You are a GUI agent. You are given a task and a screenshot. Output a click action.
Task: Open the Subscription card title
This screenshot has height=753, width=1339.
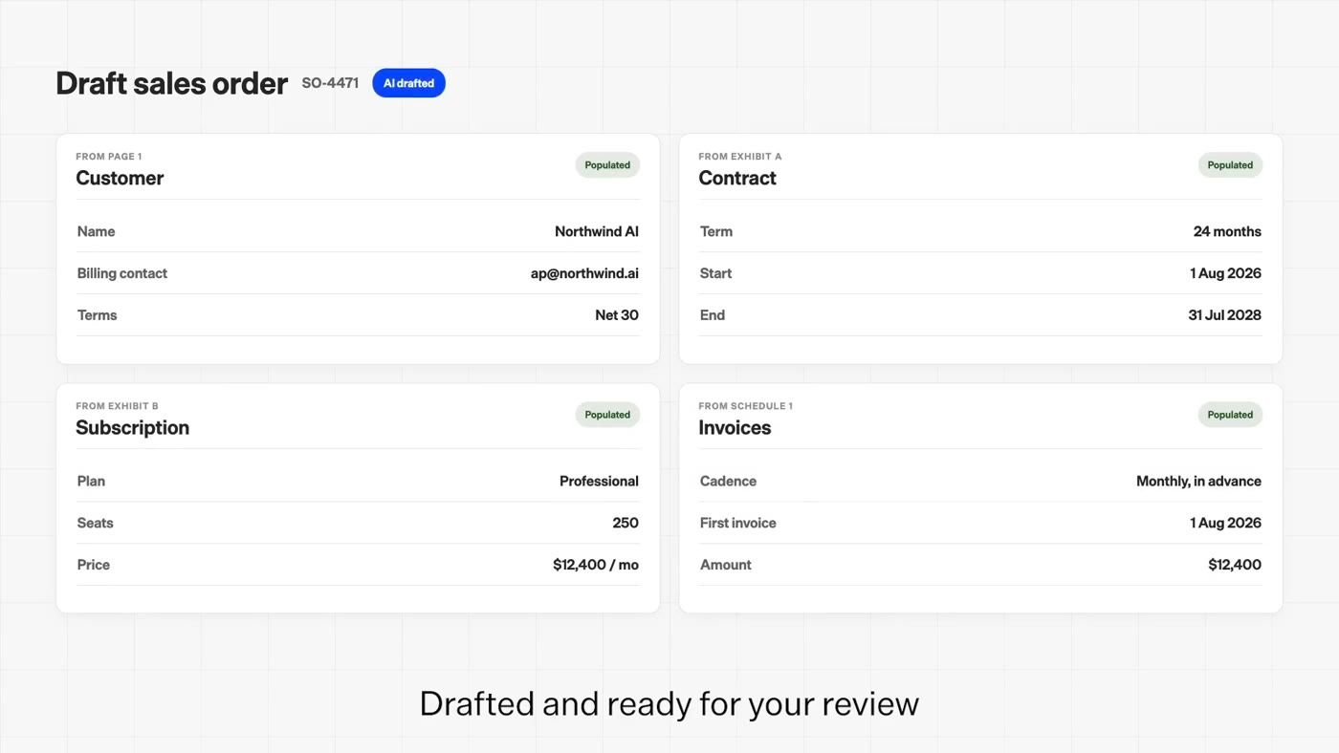tap(132, 428)
